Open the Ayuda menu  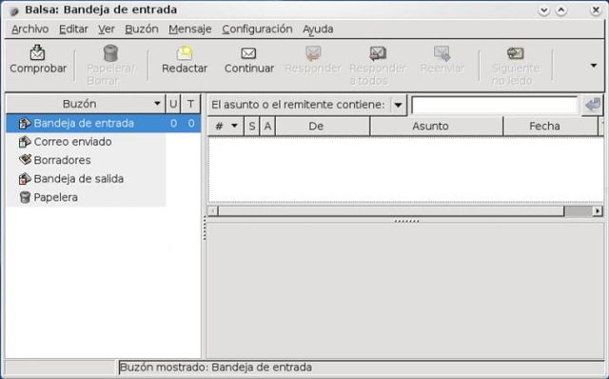(318, 30)
